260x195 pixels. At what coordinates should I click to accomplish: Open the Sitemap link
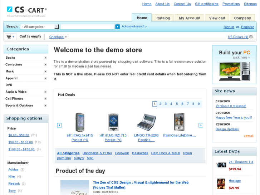point(250,4)
